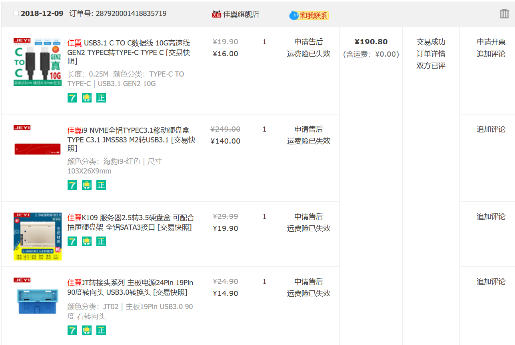Apply 申请售后 for i9 NVME enclosure
This screenshot has width=515, height=345.
pos(309,129)
